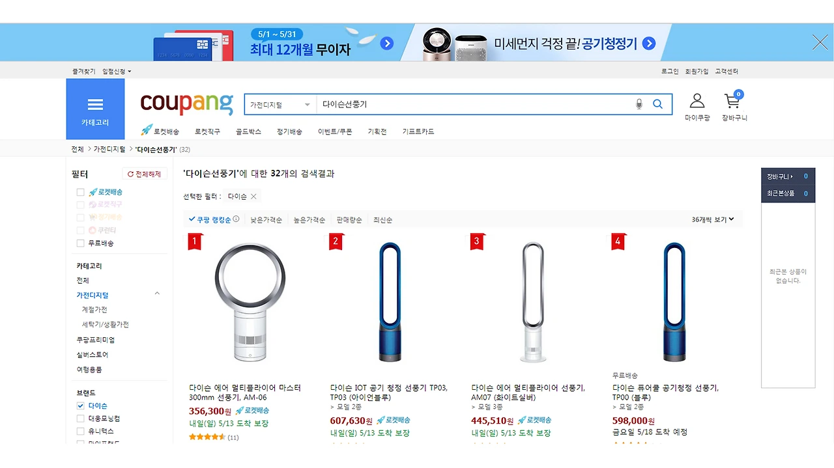Click the search magnifier icon
This screenshot has width=834, height=468.
point(657,103)
